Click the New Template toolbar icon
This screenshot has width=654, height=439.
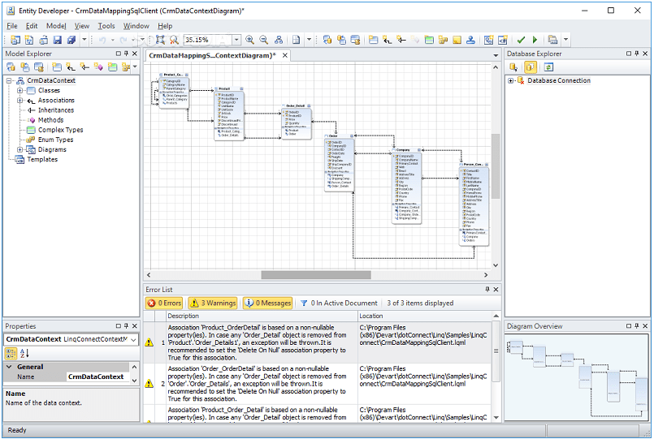point(503,40)
